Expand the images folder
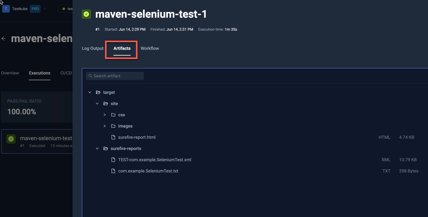Image resolution: width=428 pixels, height=217 pixels. (x=105, y=126)
